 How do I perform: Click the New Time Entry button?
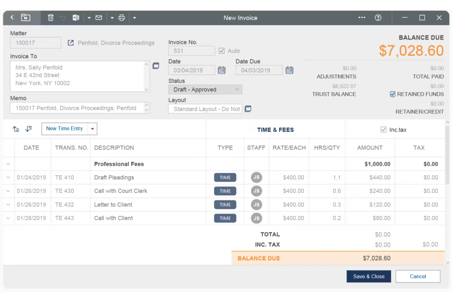64,129
